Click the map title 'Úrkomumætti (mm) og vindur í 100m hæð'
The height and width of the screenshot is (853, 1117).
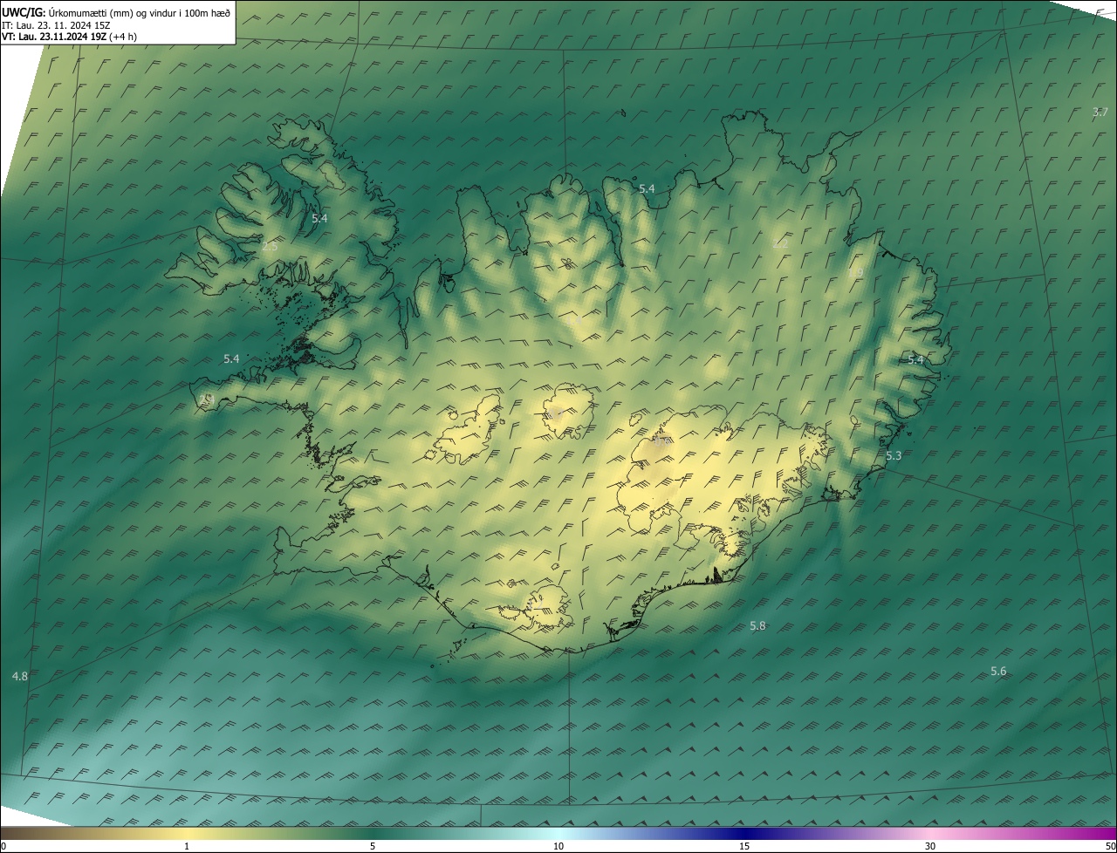140,11
